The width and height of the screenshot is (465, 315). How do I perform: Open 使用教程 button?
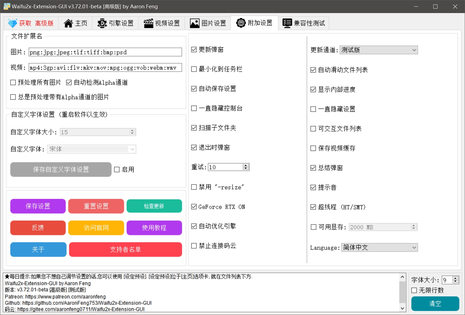(154, 228)
